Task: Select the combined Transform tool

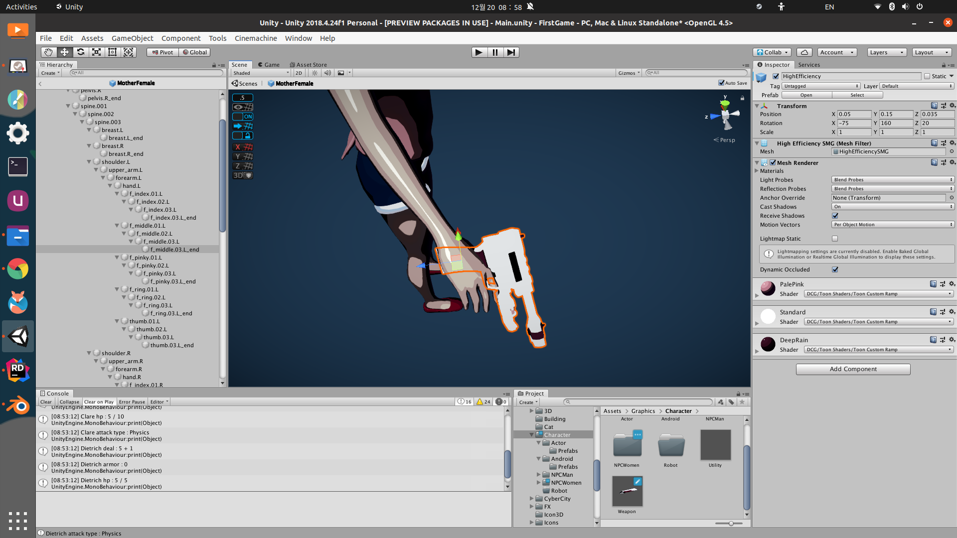Action: pos(128,52)
